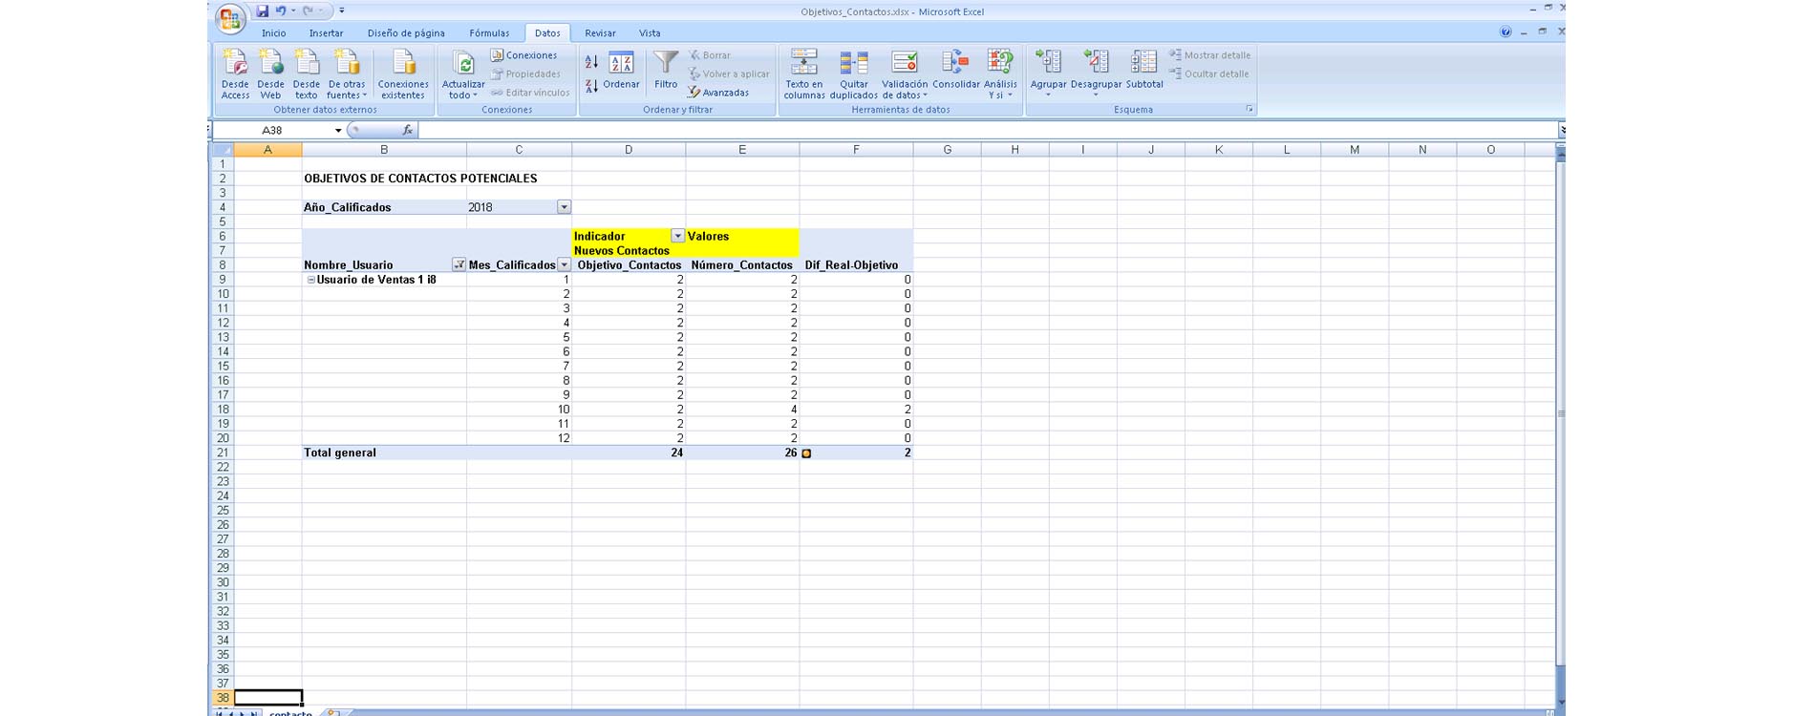Expand the Indicador column filter dropdown
This screenshot has width=1815, height=716.
pyautogui.click(x=677, y=236)
